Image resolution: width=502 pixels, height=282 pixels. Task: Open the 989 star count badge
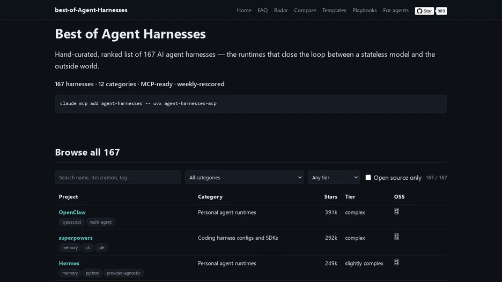tap(441, 11)
